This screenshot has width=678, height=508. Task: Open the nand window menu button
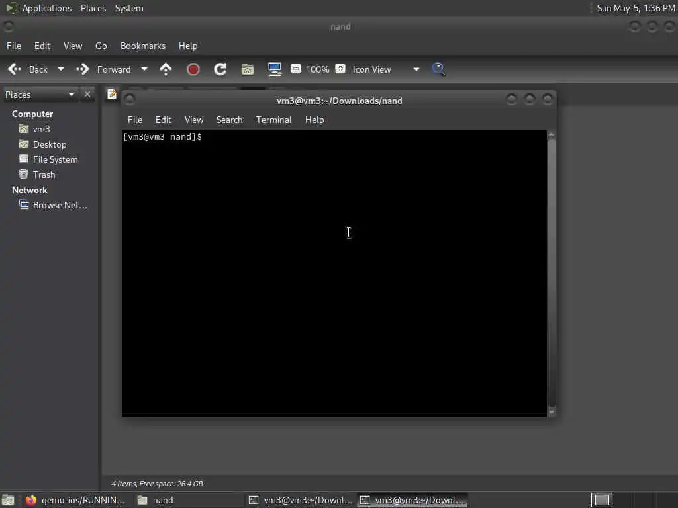[x=8, y=26]
